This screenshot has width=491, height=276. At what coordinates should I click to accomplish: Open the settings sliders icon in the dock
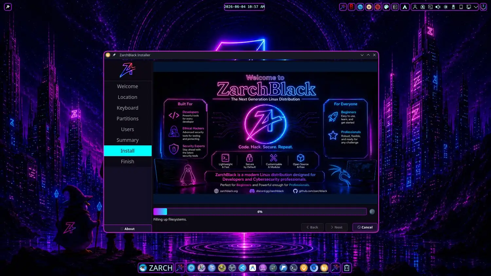273,268
